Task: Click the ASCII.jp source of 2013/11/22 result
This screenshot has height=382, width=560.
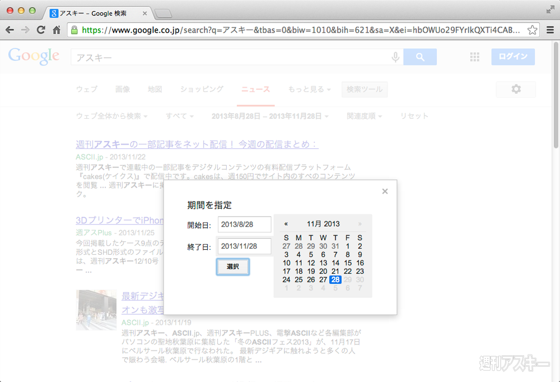Action: (x=89, y=157)
